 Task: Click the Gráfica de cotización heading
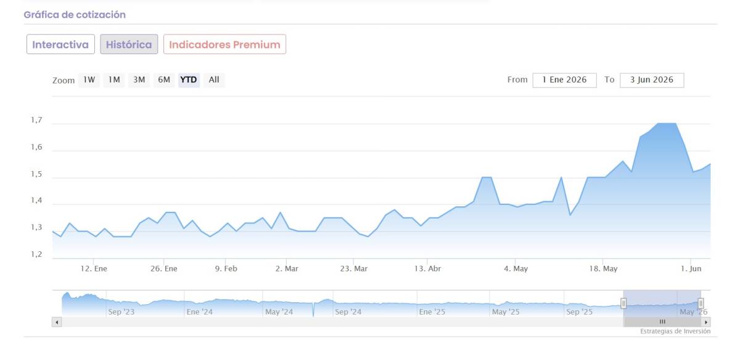(75, 14)
